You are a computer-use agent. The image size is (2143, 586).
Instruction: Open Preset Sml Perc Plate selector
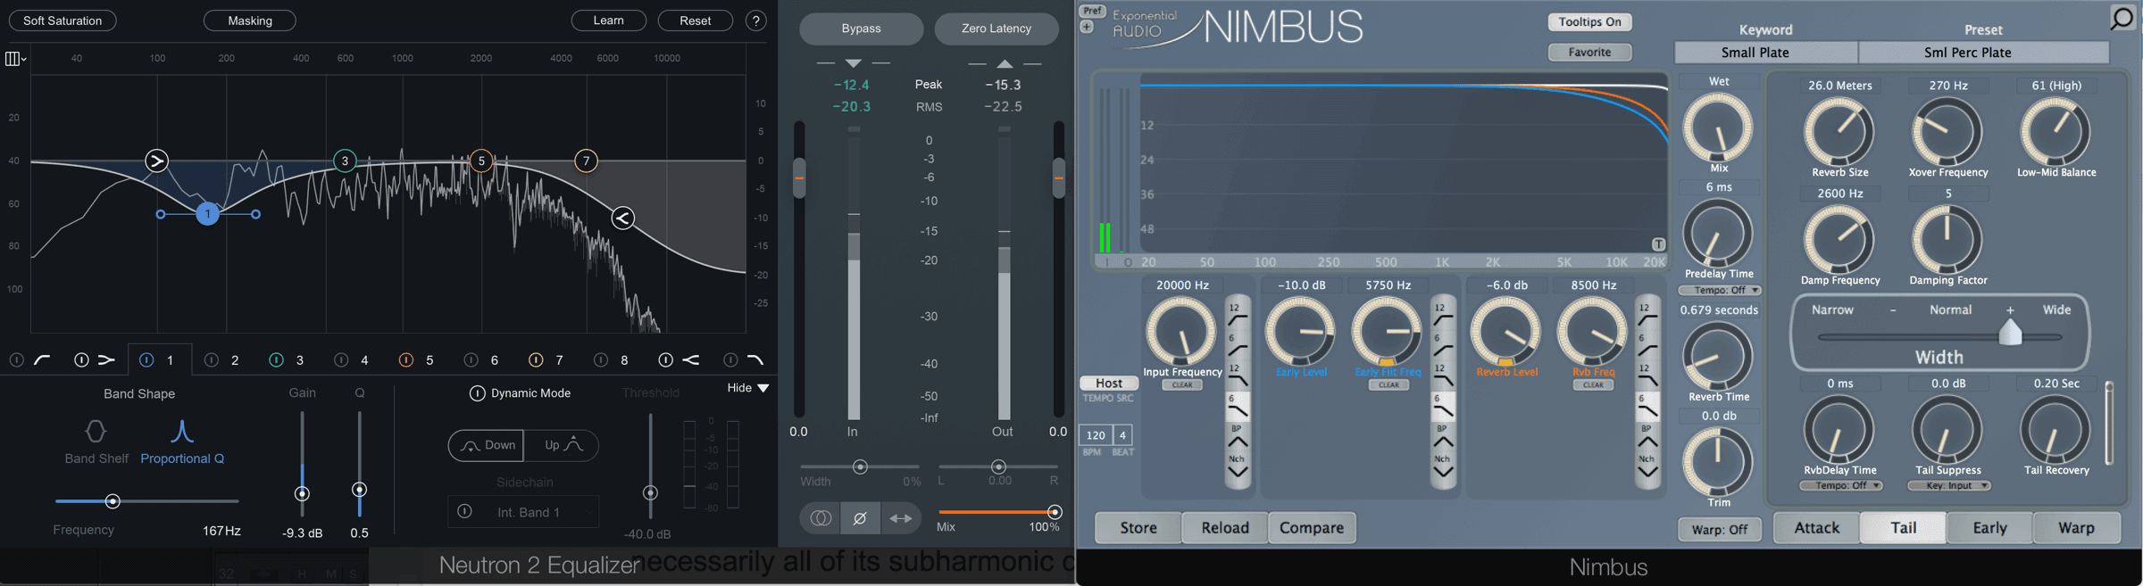[1983, 53]
